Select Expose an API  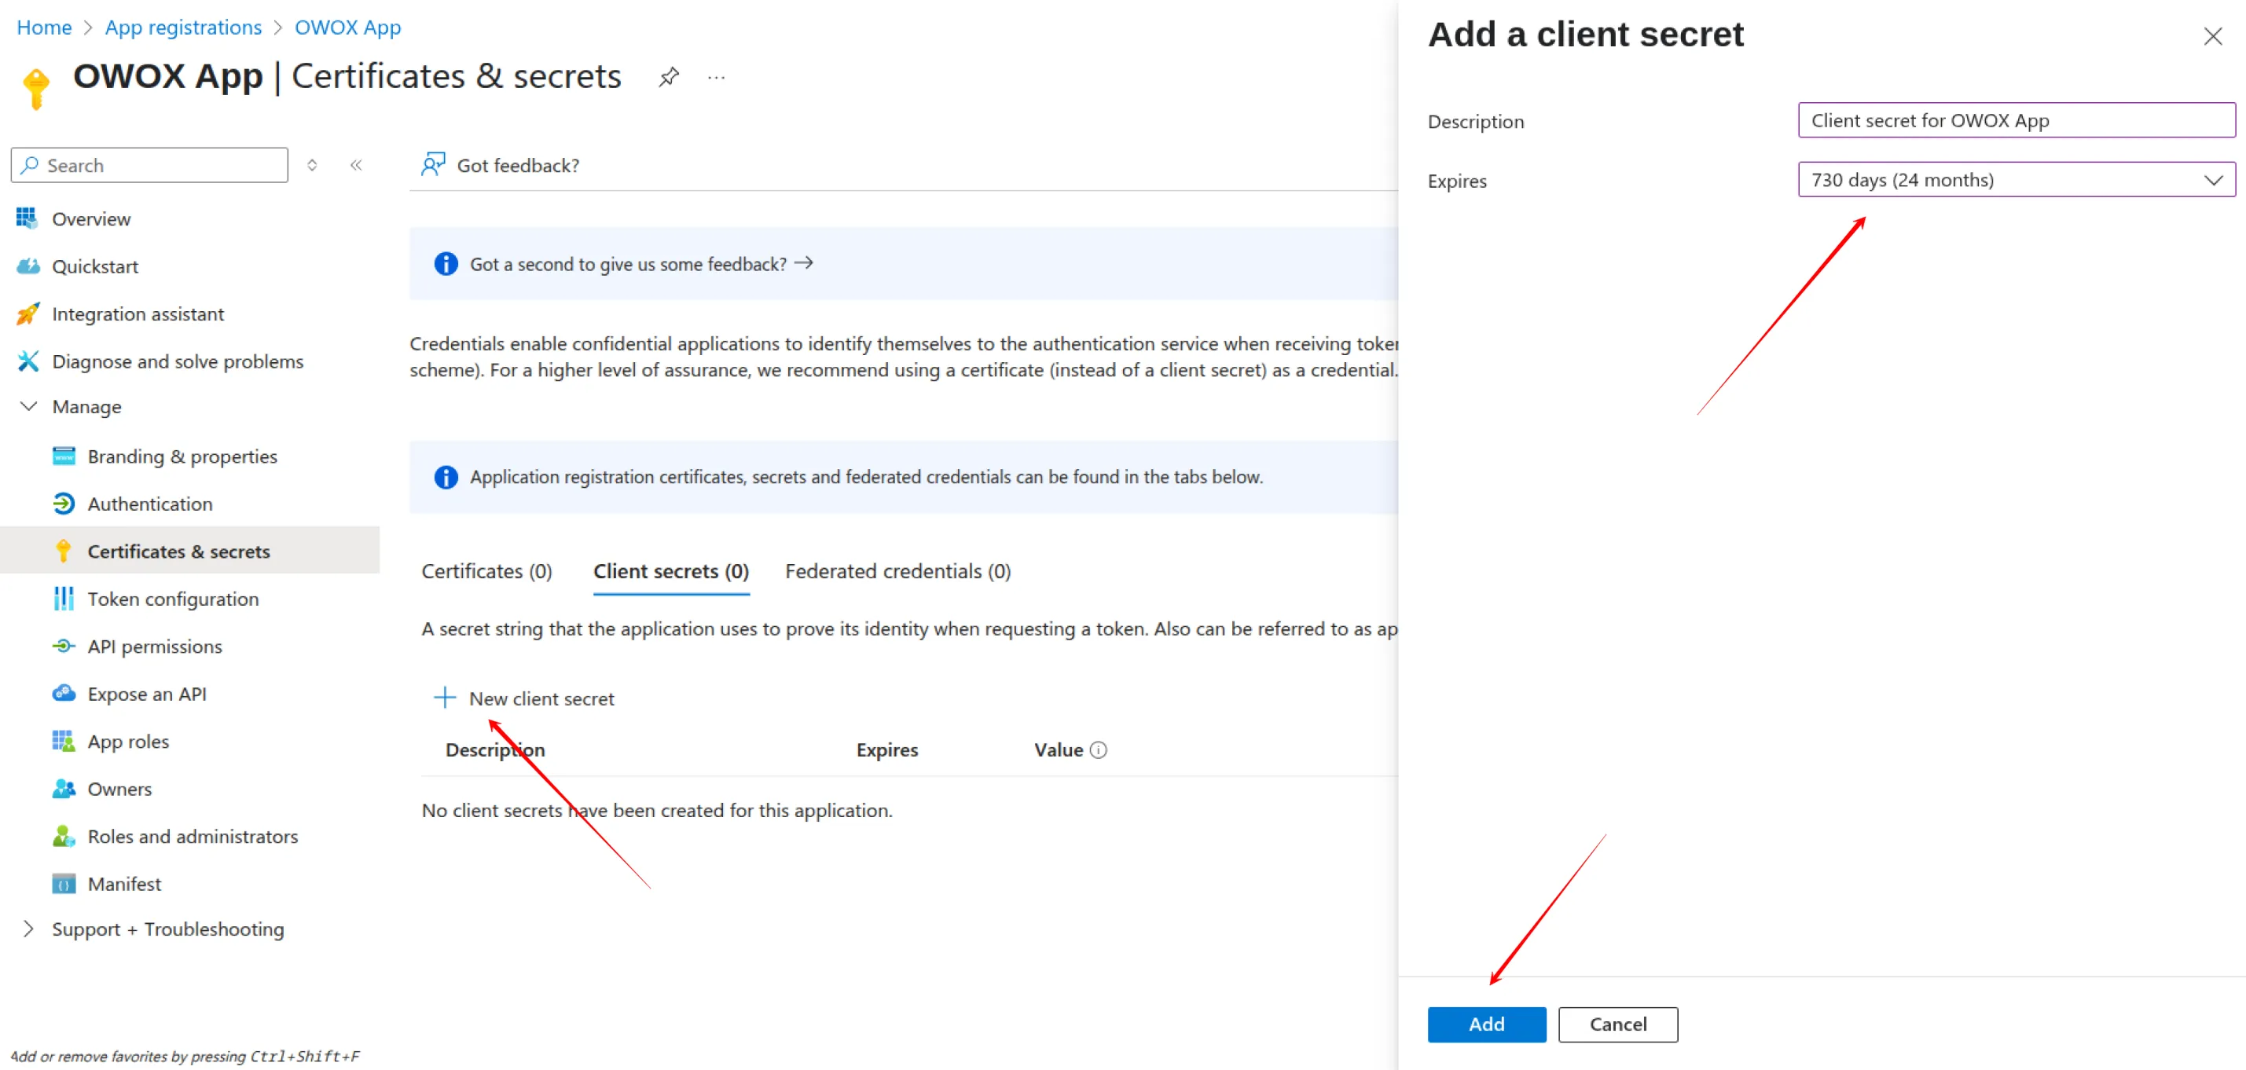(x=146, y=694)
